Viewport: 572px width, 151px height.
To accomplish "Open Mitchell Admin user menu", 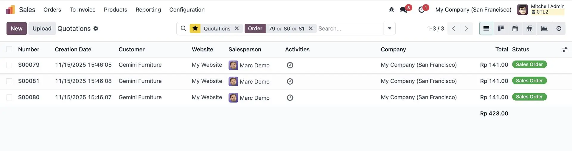I will click(x=541, y=9).
